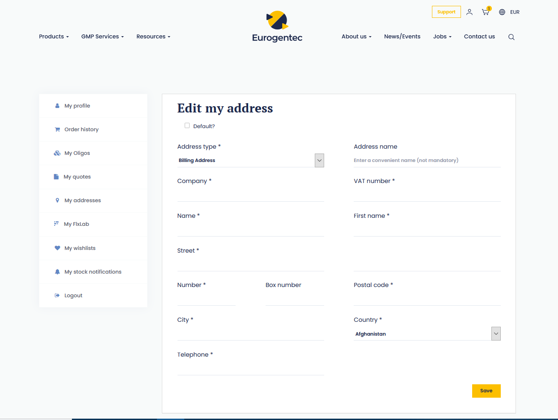Screen dimensions: 558x420
Task: Open the Address type dropdown
Action: tap(250, 160)
